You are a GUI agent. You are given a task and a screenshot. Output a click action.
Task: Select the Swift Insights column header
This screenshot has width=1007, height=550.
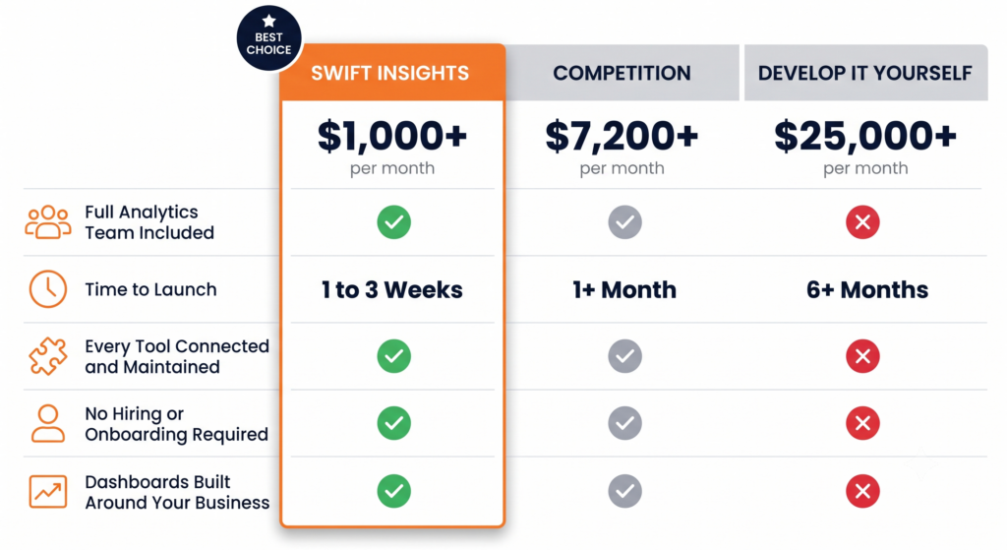pyautogui.click(x=392, y=73)
